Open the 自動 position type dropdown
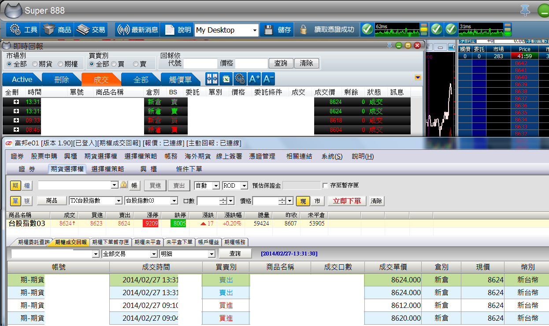This screenshot has height=326, width=549. (x=216, y=186)
